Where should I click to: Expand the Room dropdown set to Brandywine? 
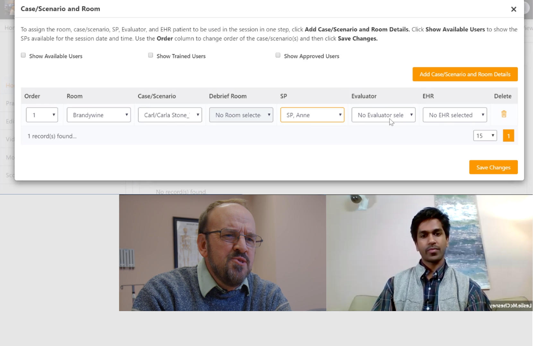(x=99, y=115)
